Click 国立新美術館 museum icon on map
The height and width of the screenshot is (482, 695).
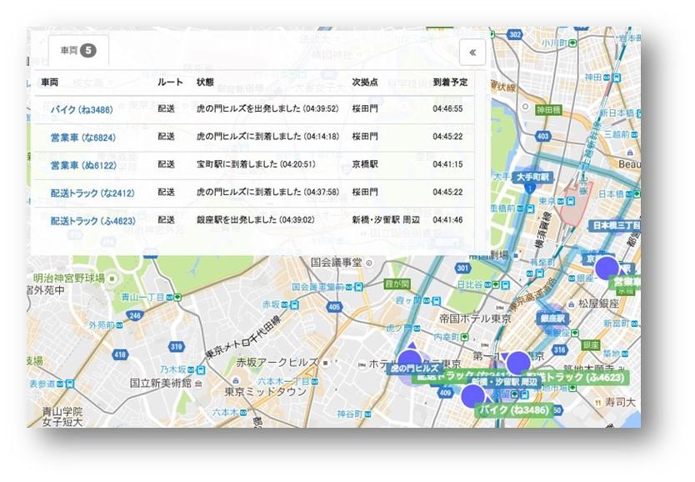point(198,383)
